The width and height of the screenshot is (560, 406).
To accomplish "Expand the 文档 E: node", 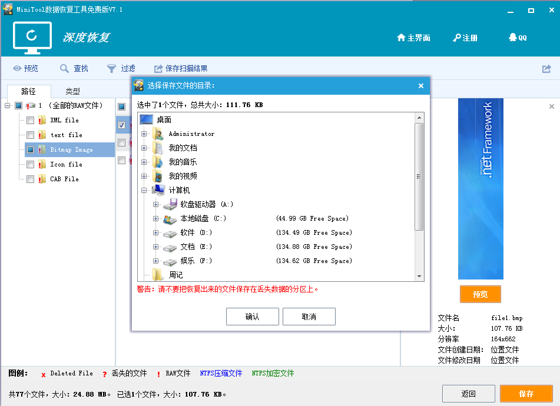I will tap(155, 247).
